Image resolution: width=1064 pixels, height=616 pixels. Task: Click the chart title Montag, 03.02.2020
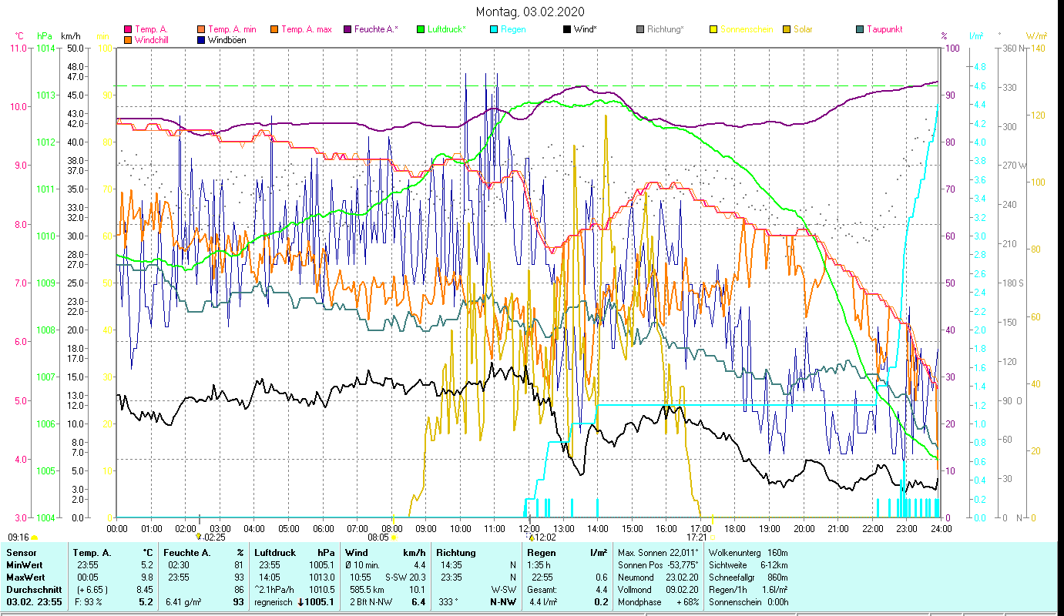click(x=530, y=12)
